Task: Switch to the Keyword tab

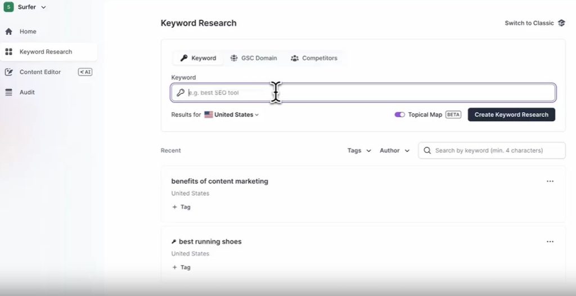Action: point(198,58)
